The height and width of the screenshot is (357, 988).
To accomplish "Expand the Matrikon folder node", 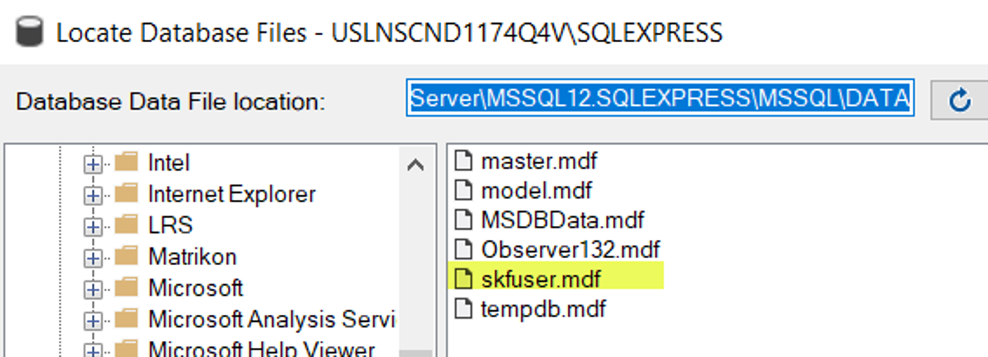I will [93, 257].
